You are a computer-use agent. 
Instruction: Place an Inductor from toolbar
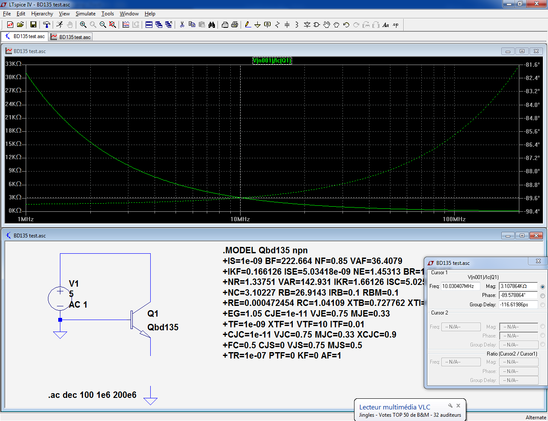(297, 25)
